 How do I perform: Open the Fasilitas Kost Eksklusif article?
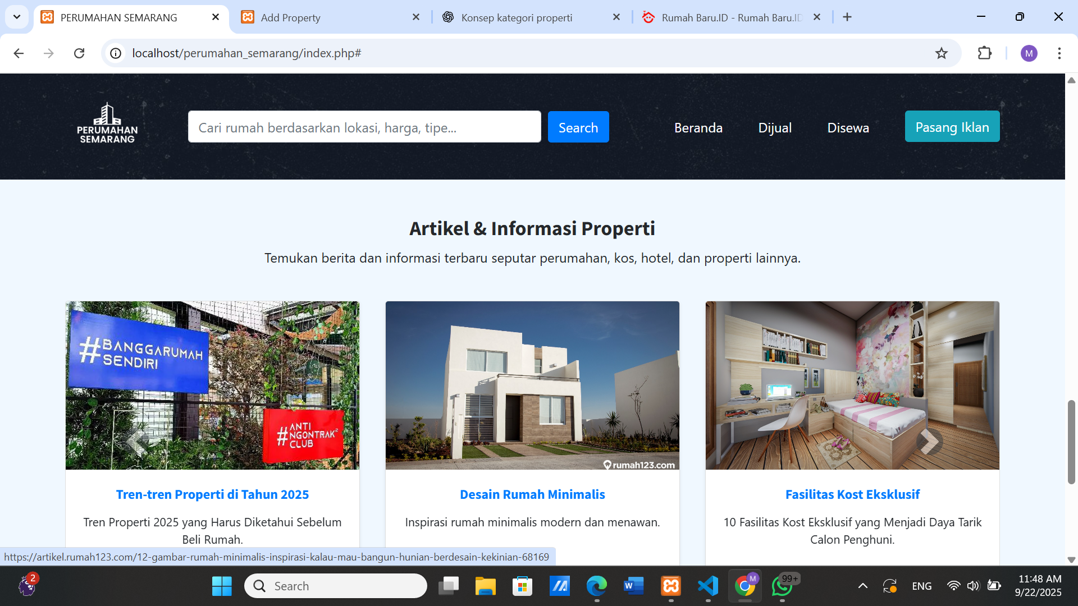(x=852, y=494)
